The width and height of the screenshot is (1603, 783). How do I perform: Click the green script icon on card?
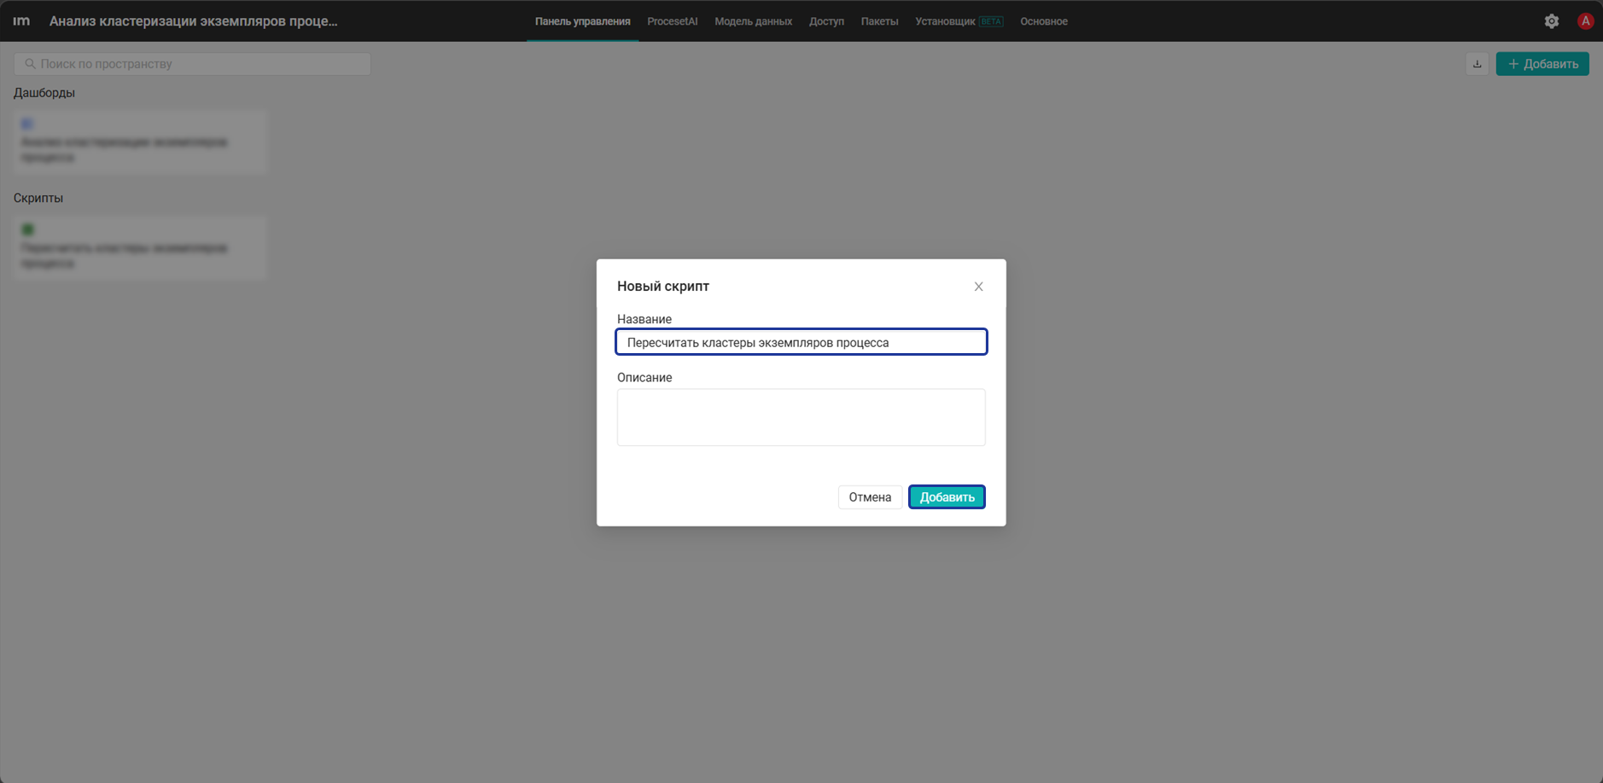coord(27,229)
